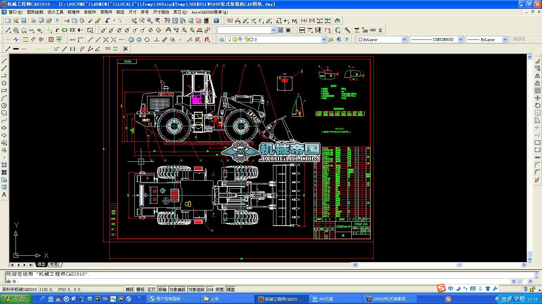Switch to the 布局1 layout tab
Viewport: 542px width, 304px height.
pyautogui.click(x=55, y=264)
